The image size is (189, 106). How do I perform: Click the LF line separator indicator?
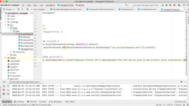click(x=164, y=105)
